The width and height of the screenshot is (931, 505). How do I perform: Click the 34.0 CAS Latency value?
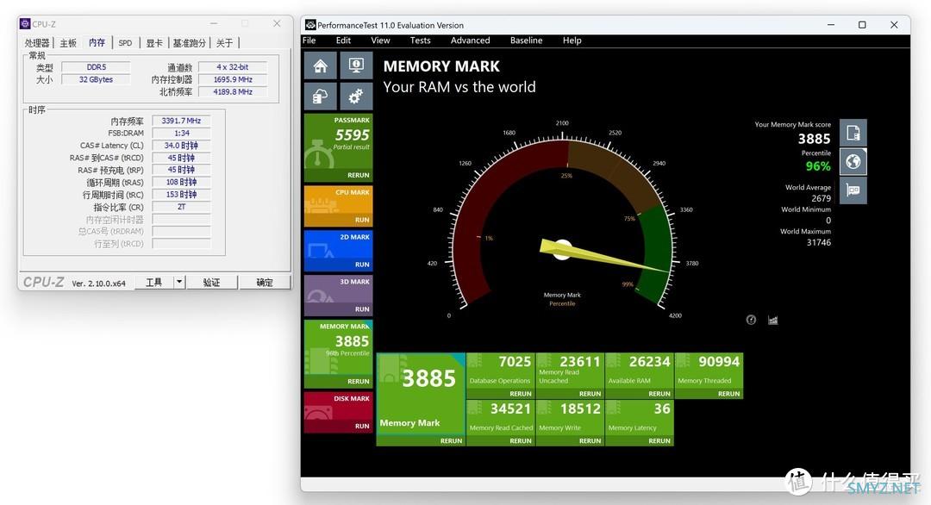coord(181,146)
